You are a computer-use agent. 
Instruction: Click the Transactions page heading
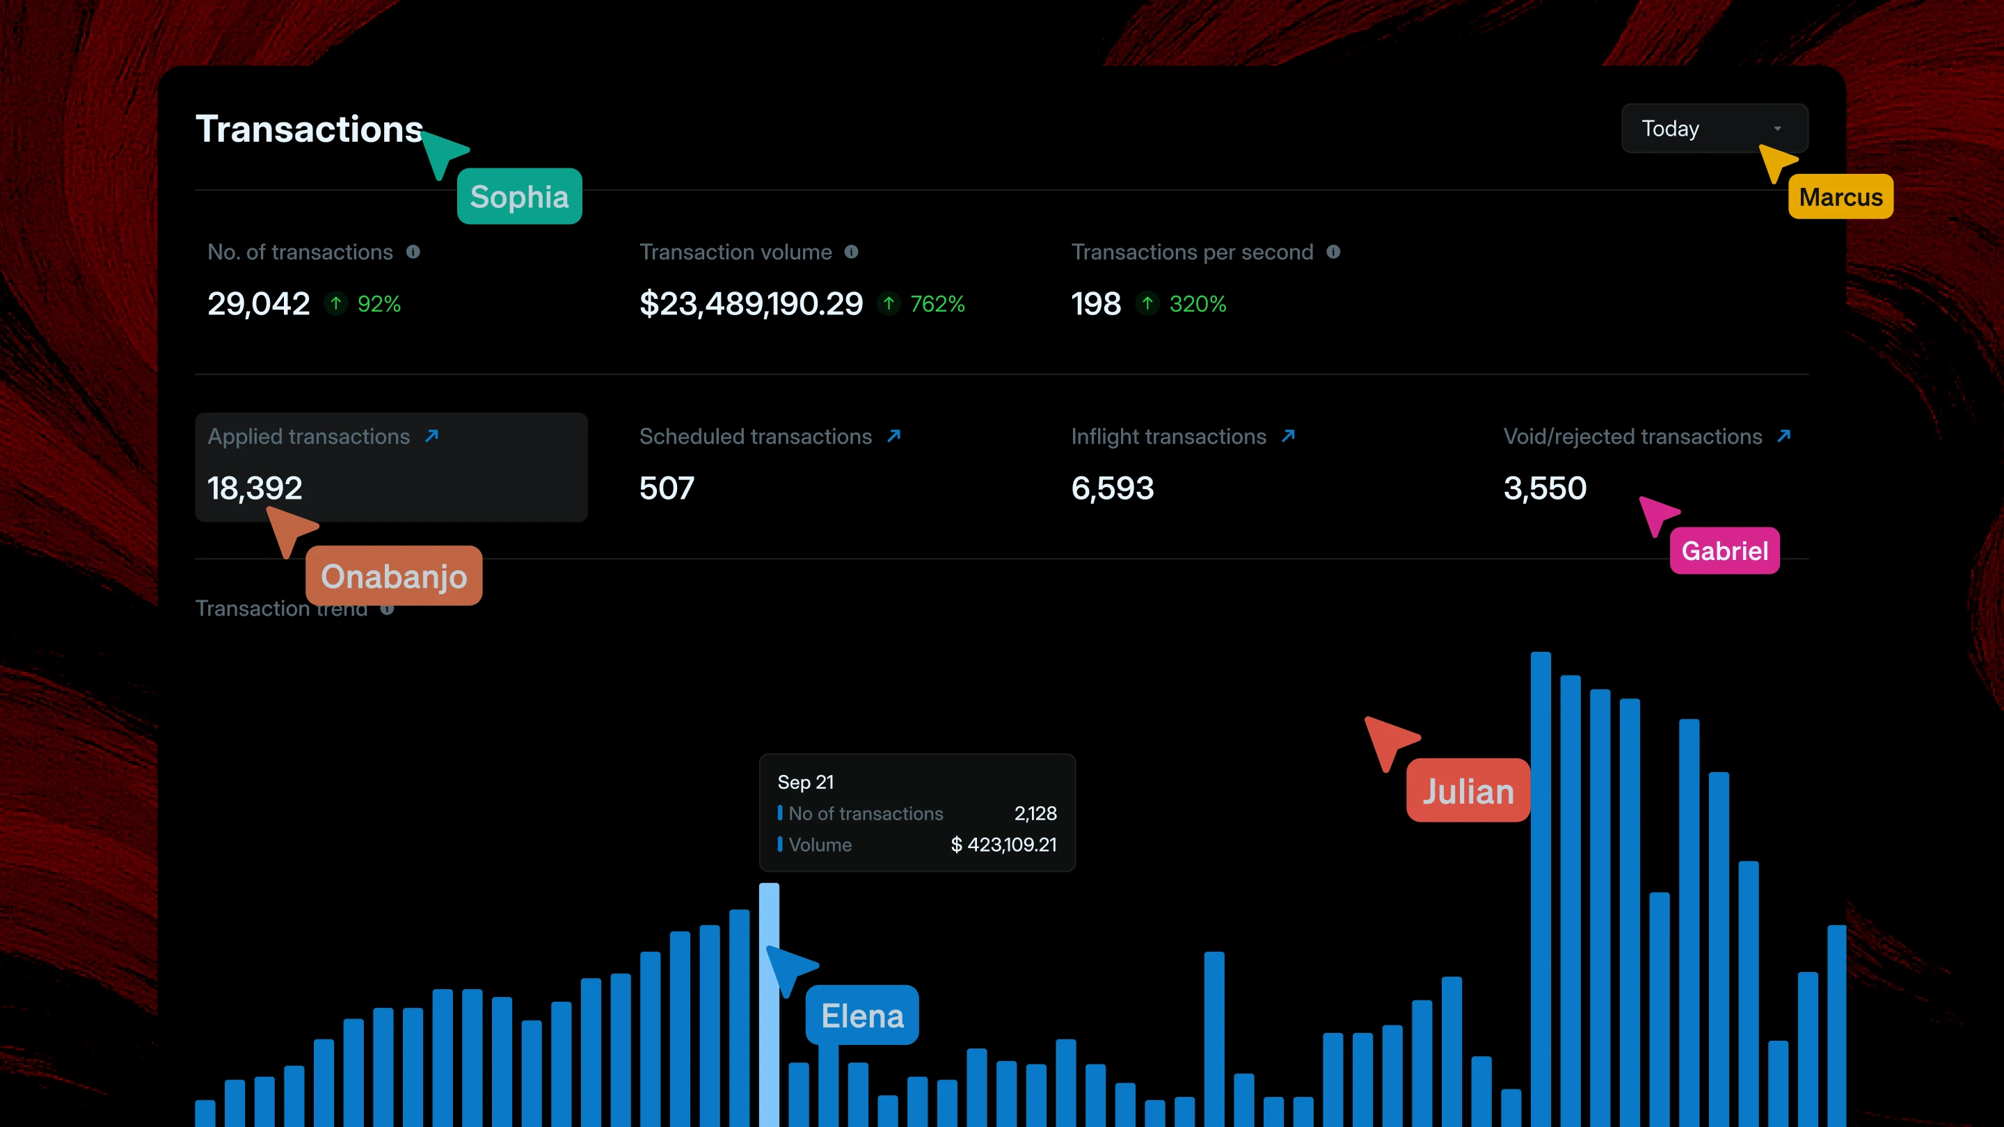click(x=309, y=129)
